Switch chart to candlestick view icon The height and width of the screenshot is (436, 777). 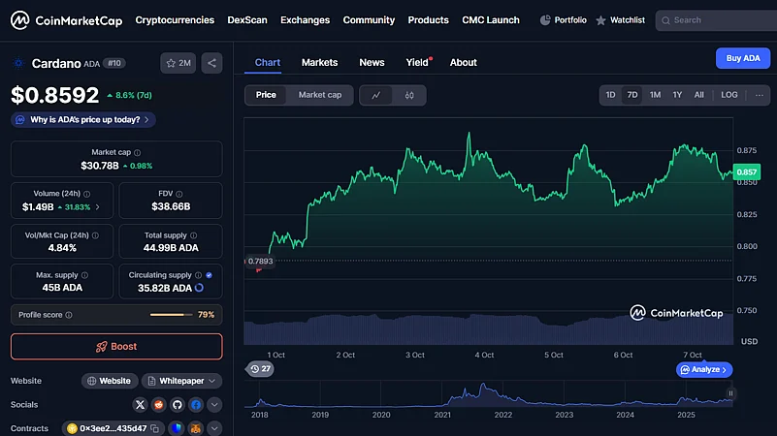409,95
